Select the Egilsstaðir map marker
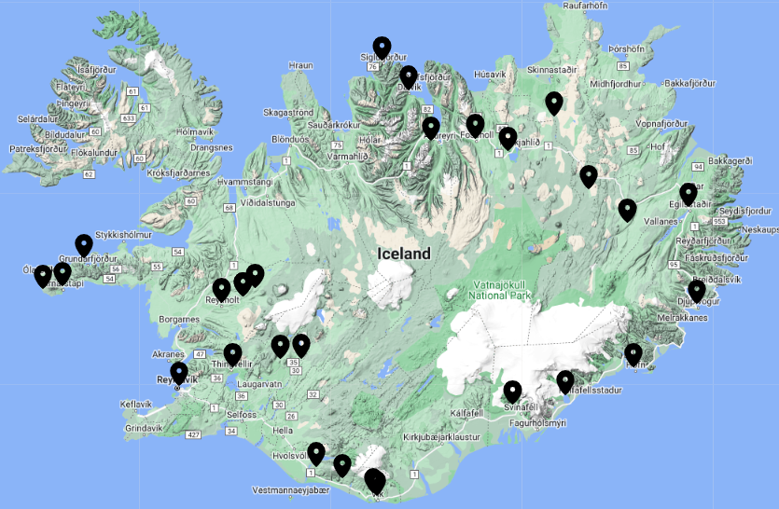The image size is (779, 509). click(689, 193)
